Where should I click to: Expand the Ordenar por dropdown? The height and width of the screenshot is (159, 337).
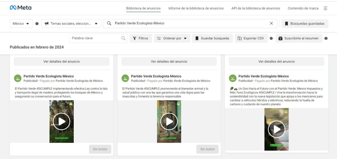[172, 38]
